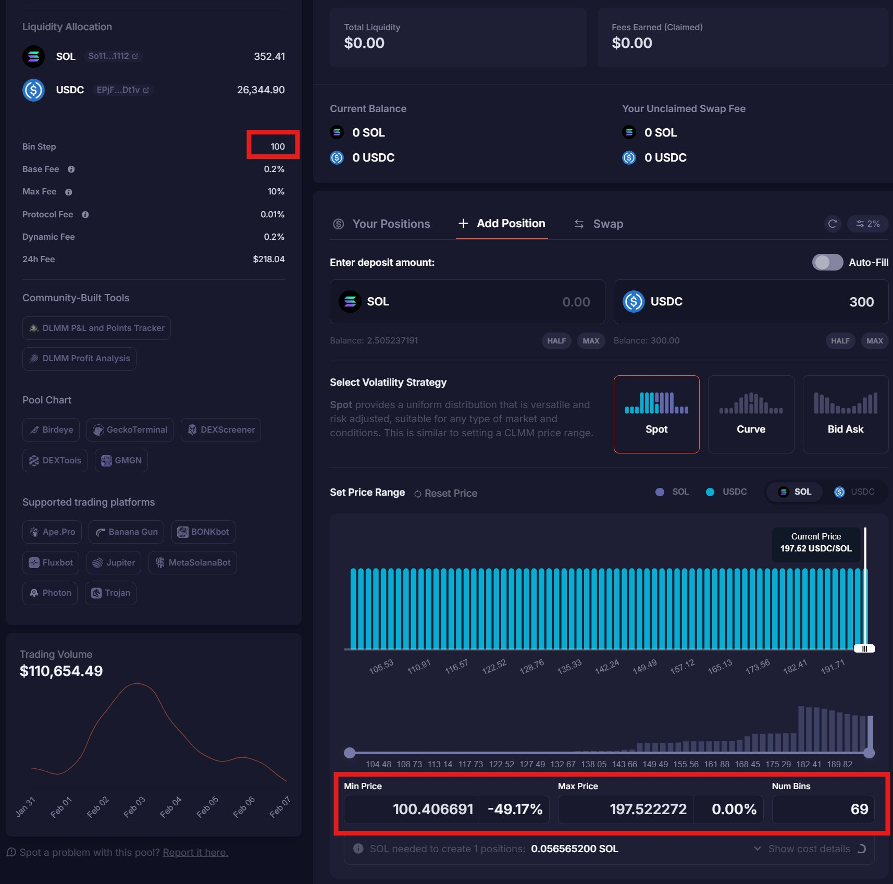This screenshot has width=893, height=884.
Task: Select the Curve volatility strategy
Action: (x=751, y=414)
